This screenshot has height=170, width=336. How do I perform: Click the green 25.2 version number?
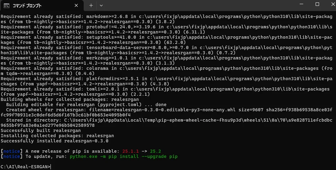coord(156,151)
